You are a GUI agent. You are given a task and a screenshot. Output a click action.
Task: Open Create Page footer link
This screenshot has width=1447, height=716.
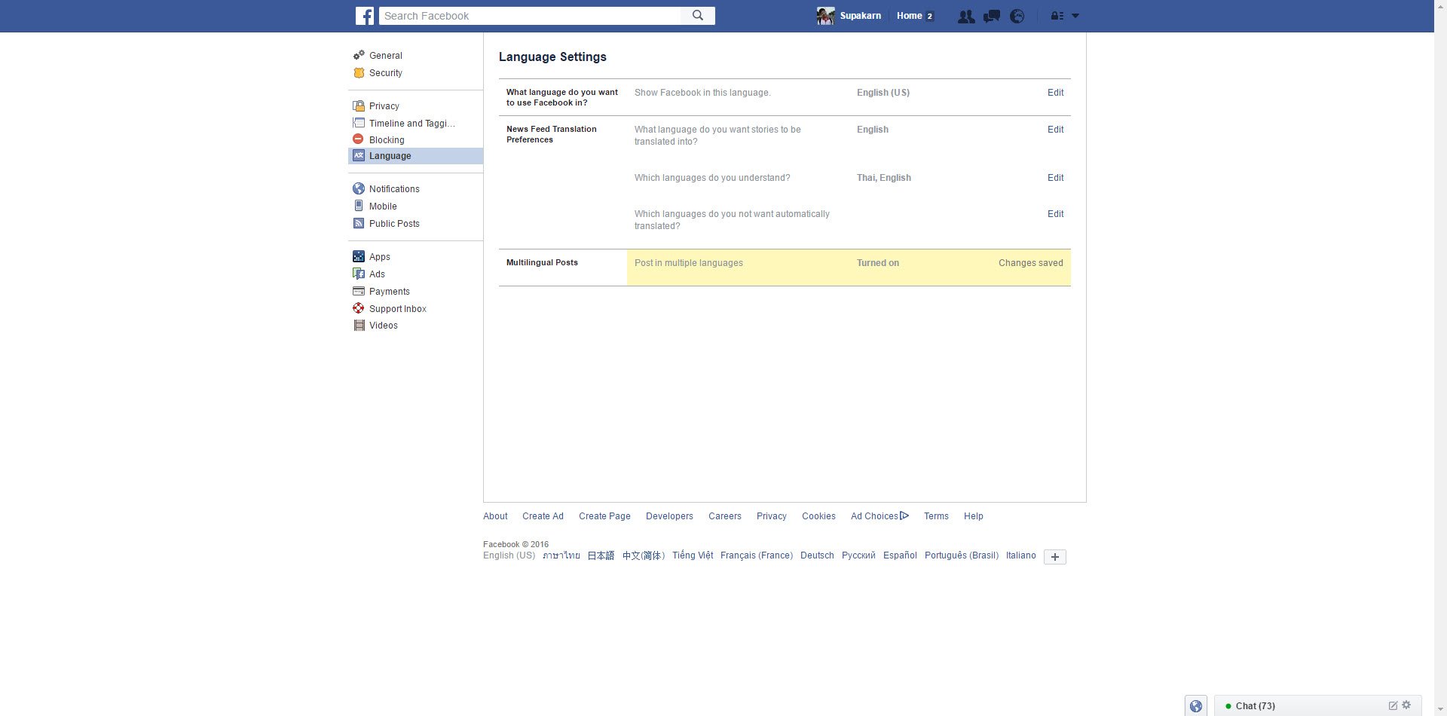click(604, 516)
